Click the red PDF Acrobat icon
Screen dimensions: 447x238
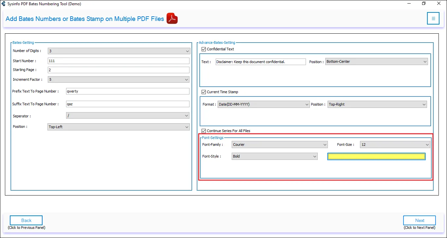click(x=172, y=19)
